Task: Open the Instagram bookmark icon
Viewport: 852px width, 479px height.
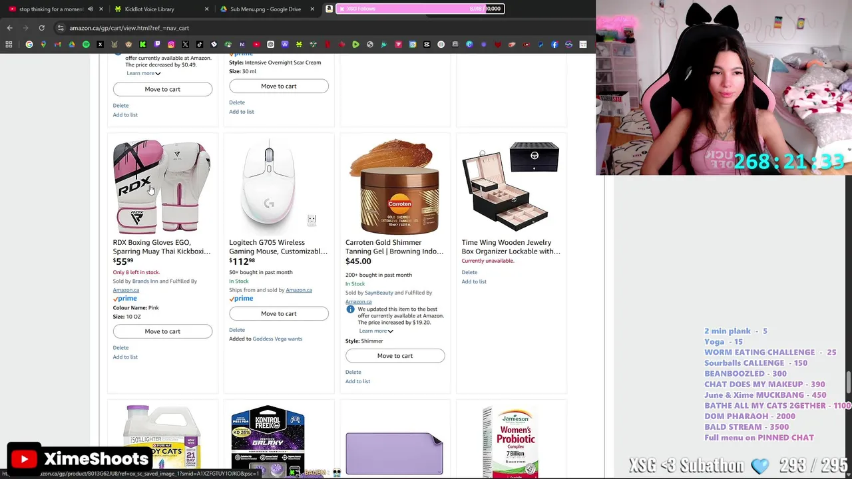Action: (171, 45)
